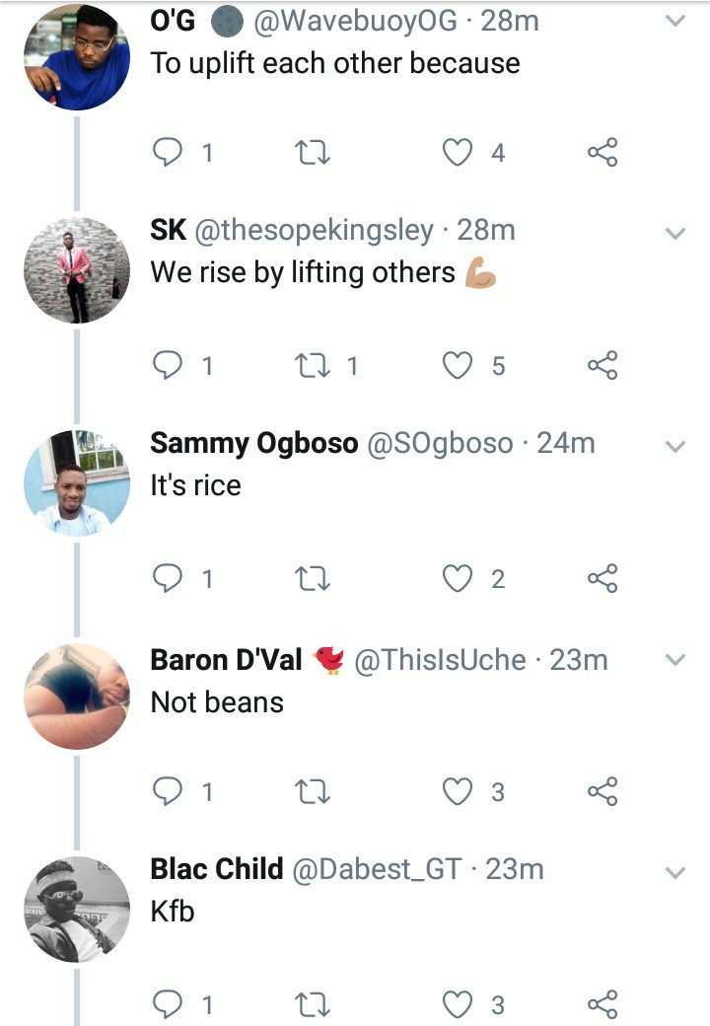Open O'G's profile avatar
The width and height of the screenshot is (710, 1026).
pos(76,57)
